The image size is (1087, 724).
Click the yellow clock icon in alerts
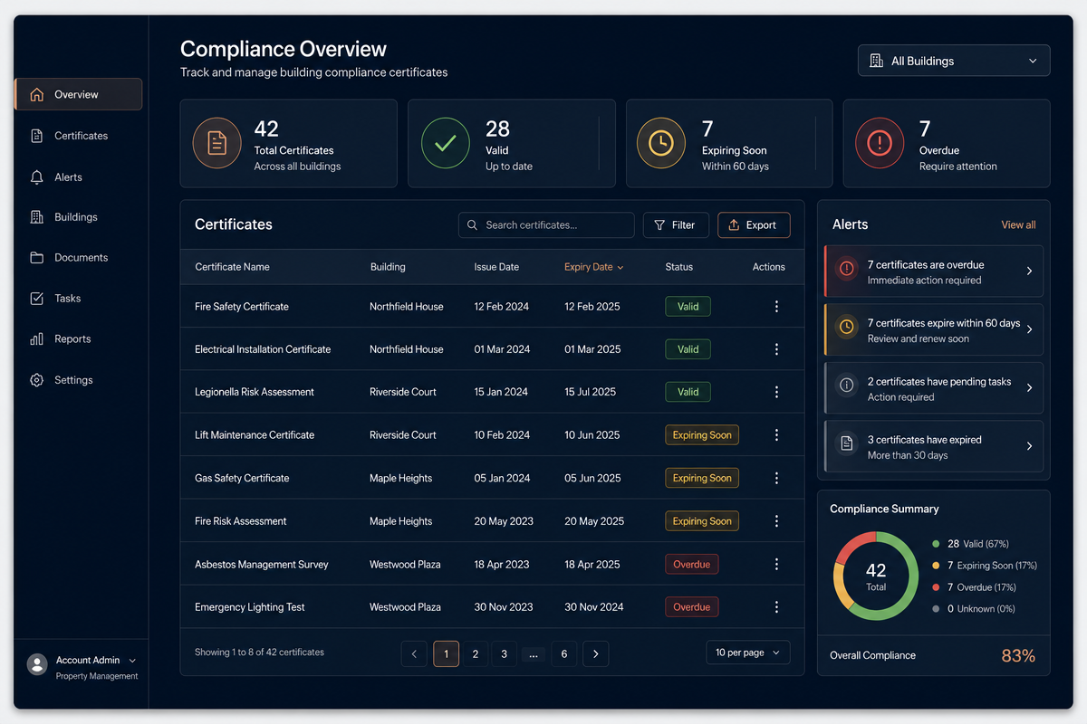[x=847, y=327]
